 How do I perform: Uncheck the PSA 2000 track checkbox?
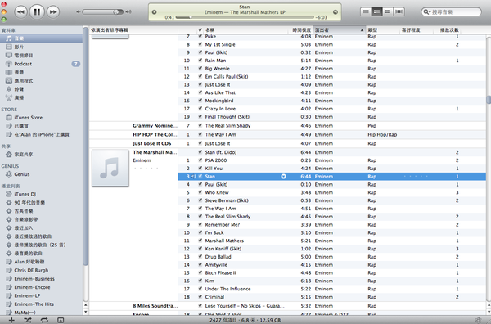(x=200, y=160)
